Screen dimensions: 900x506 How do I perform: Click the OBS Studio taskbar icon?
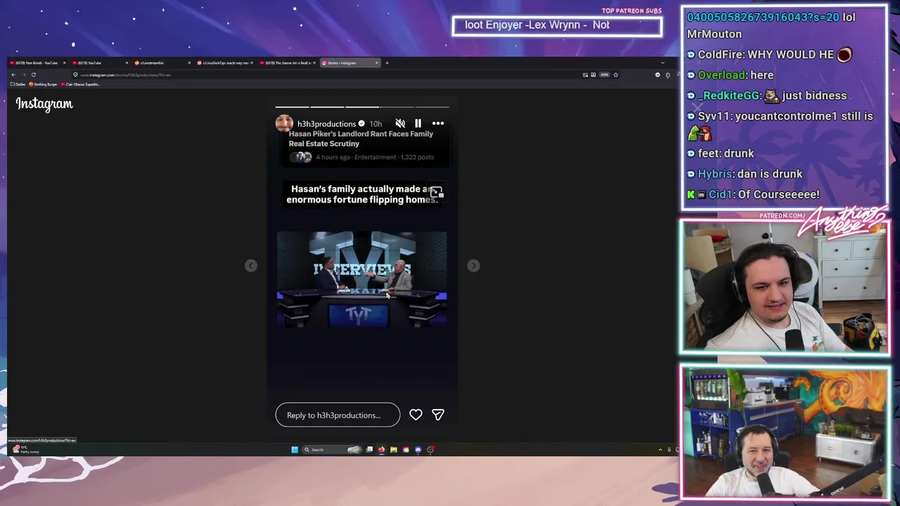coord(430,450)
